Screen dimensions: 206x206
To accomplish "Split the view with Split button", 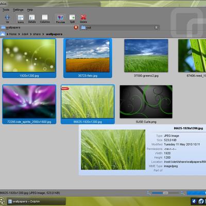I will point(72,19).
